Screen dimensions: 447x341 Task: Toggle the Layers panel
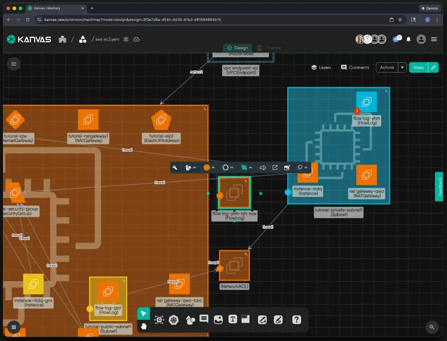click(x=321, y=67)
